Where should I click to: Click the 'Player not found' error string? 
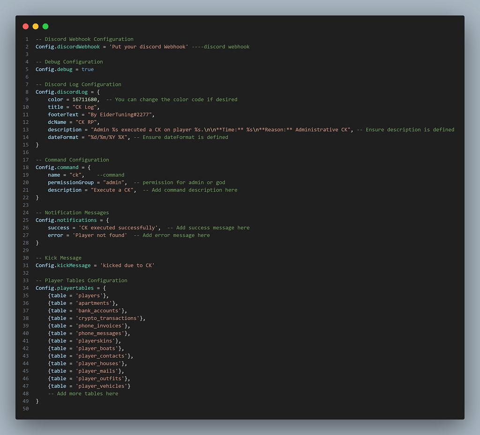coord(99,235)
